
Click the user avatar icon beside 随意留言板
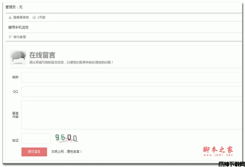[x=10, y=18]
